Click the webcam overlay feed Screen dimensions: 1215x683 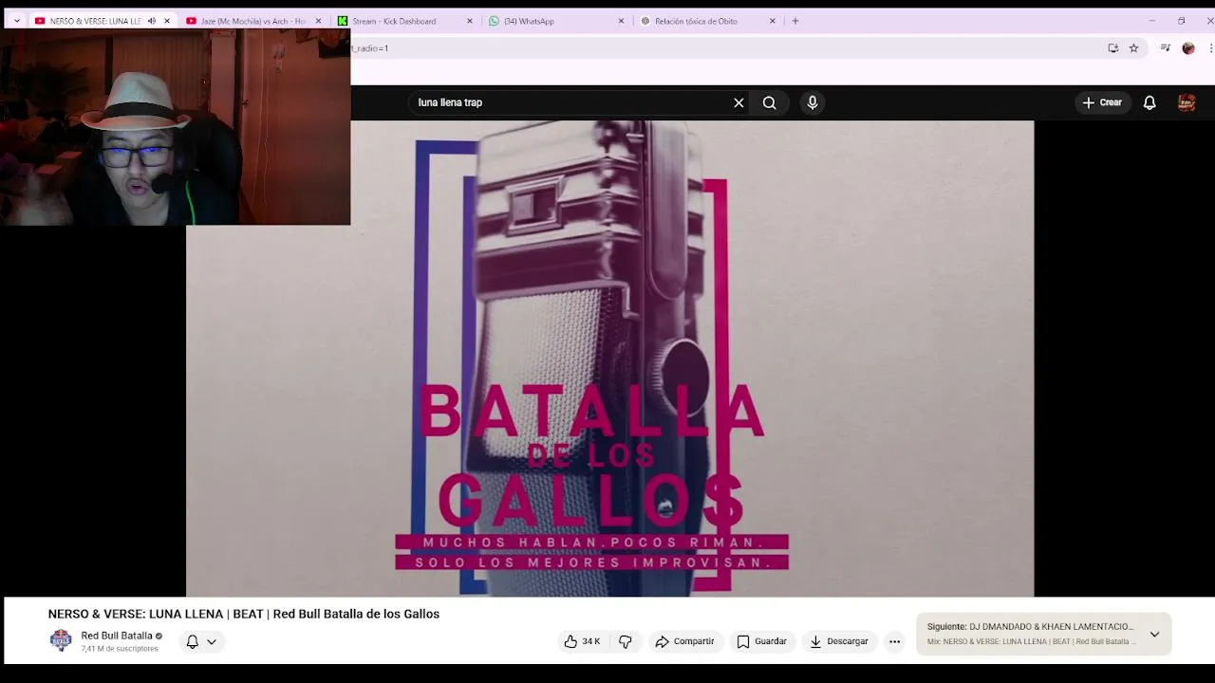[x=177, y=127]
